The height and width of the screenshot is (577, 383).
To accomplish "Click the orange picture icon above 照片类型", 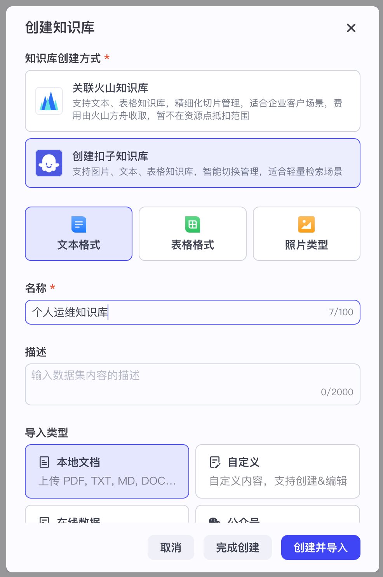I will 306,224.
